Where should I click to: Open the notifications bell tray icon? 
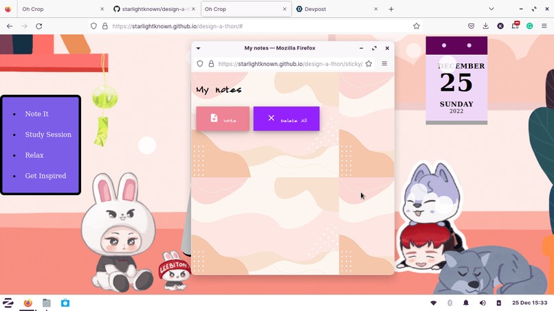(466, 303)
